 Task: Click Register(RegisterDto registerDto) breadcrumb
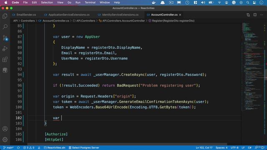(x=171, y=21)
